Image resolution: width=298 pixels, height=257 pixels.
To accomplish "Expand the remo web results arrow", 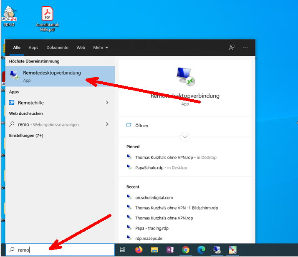I will [107, 124].
